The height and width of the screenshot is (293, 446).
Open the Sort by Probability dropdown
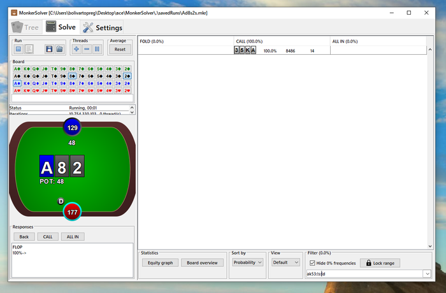pos(247,262)
